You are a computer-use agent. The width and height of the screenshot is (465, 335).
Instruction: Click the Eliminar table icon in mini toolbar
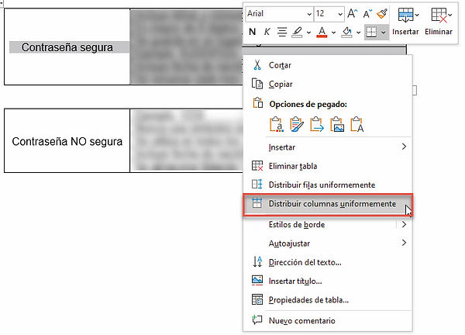point(439,16)
